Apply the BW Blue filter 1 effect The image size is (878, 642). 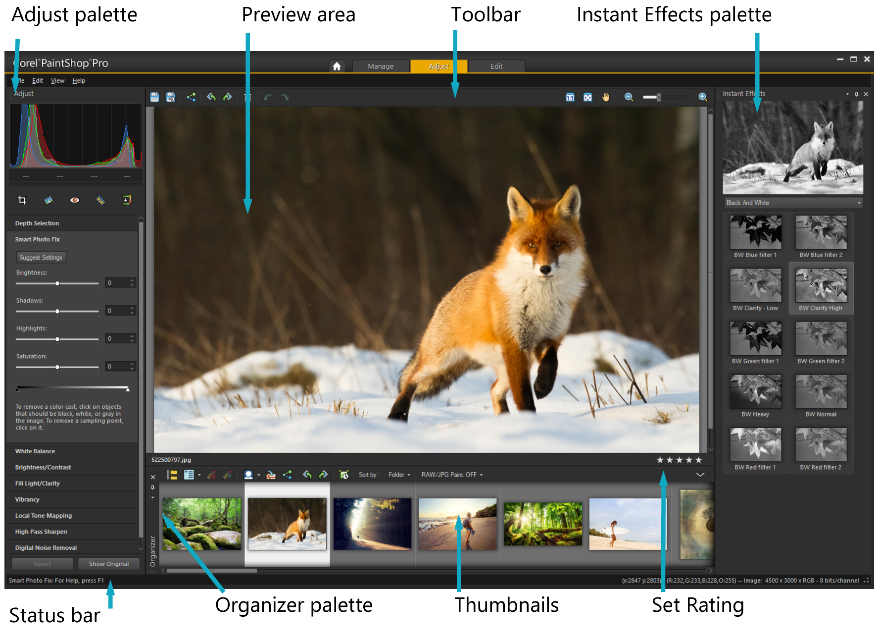click(756, 236)
